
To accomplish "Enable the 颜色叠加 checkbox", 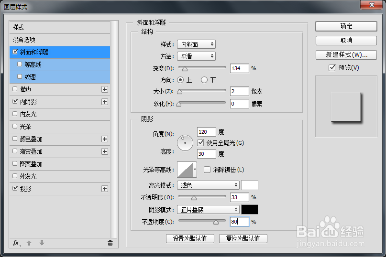I will coord(15,139).
